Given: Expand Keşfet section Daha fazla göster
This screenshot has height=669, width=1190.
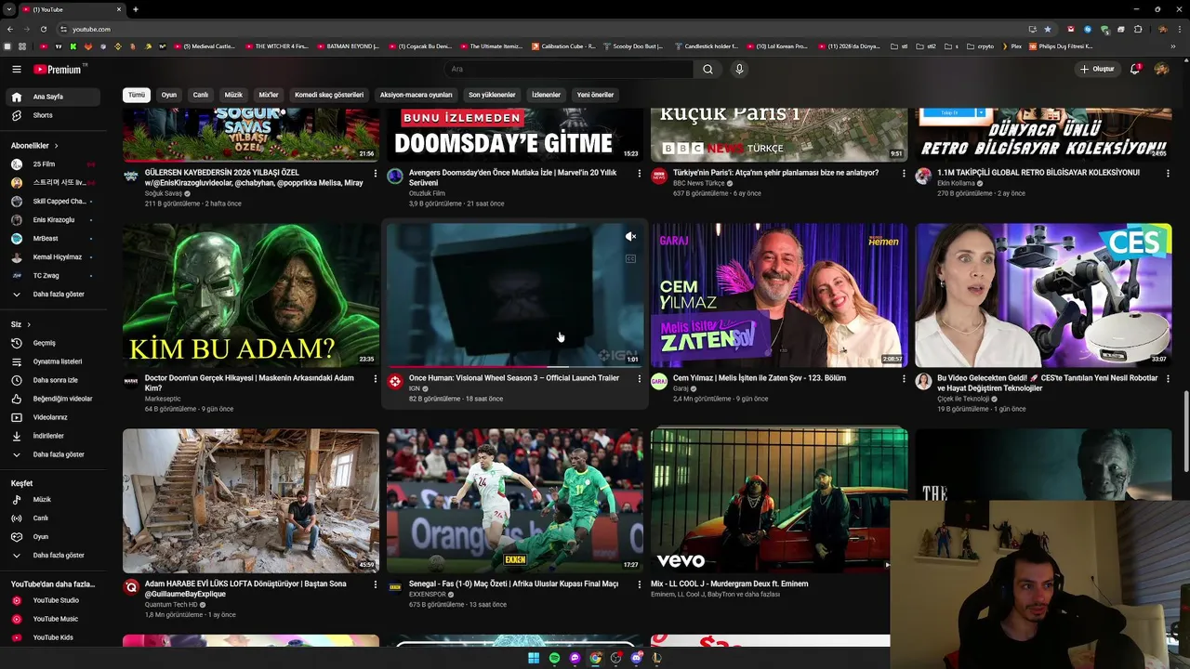Looking at the screenshot, I should 56,555.
